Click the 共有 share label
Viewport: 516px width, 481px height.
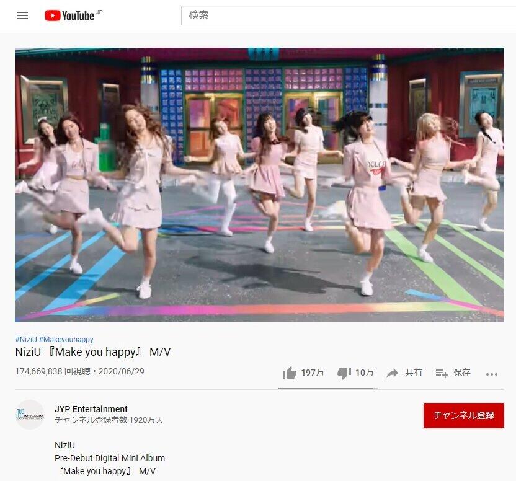pos(413,373)
